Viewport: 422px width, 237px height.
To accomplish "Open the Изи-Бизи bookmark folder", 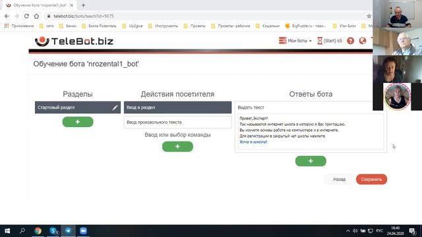I will click(x=344, y=26).
